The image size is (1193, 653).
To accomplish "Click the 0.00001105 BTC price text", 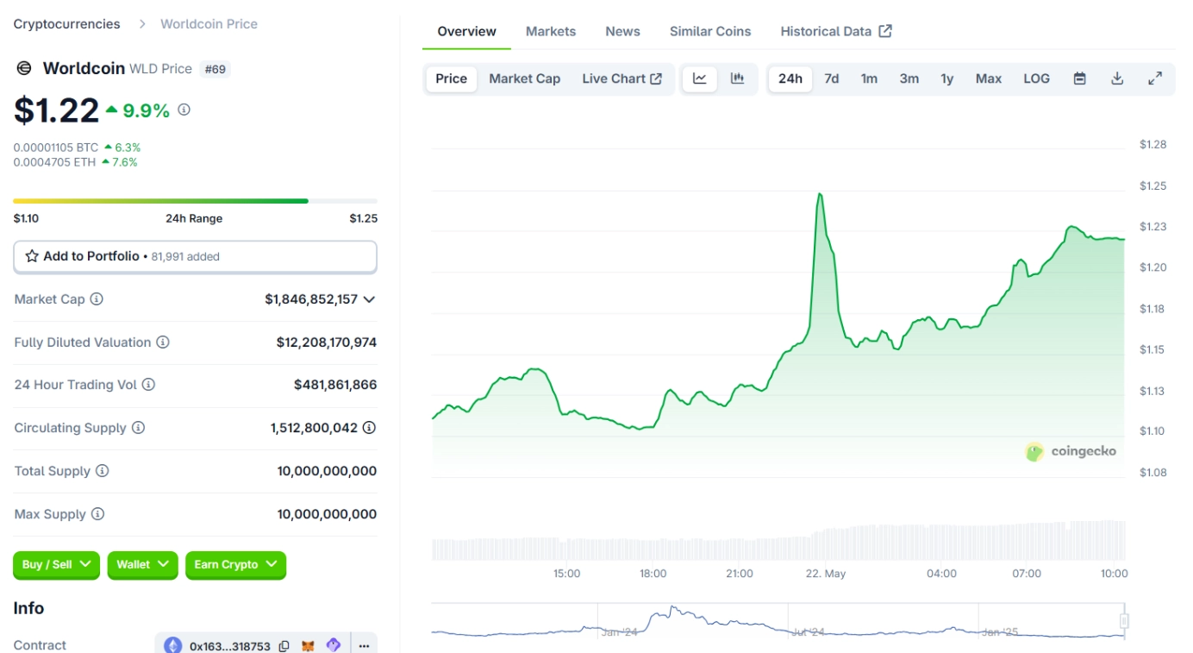I will [56, 148].
